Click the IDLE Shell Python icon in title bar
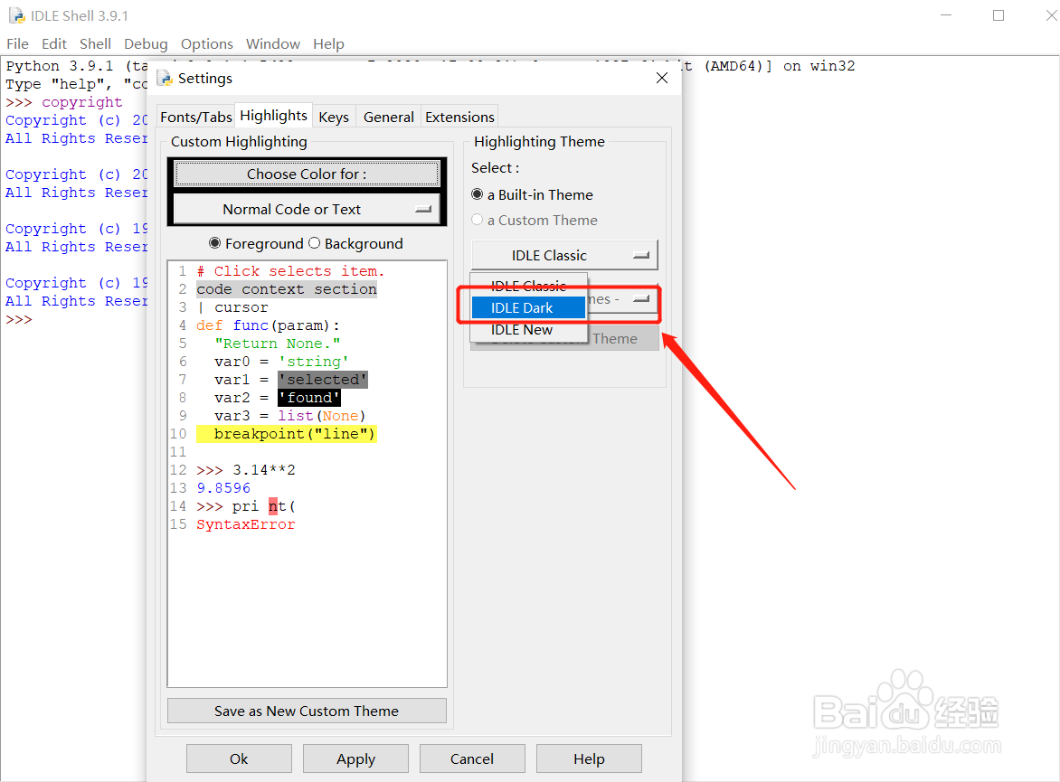Viewport: 1060px width, 782px height. click(16, 15)
